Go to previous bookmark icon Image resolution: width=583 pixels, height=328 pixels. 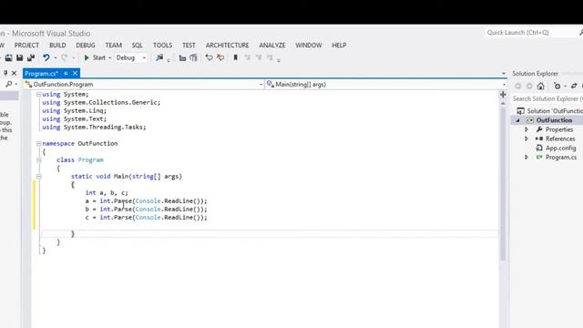pos(247,57)
